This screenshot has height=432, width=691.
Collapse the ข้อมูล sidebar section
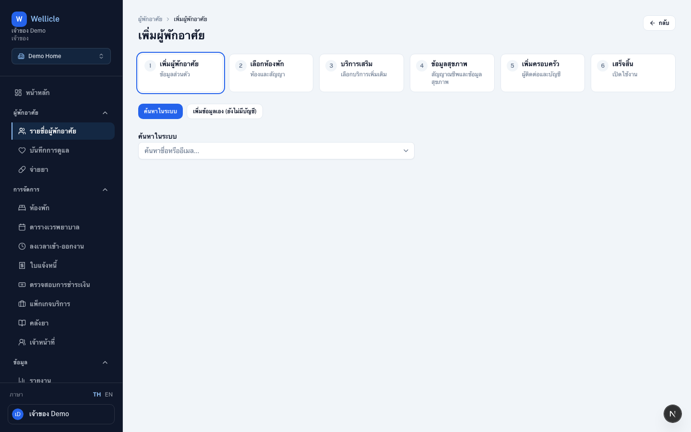61,362
